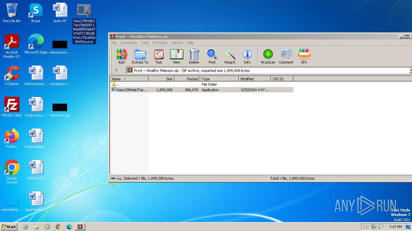Open releaseown desktop file

tap(60, 47)
